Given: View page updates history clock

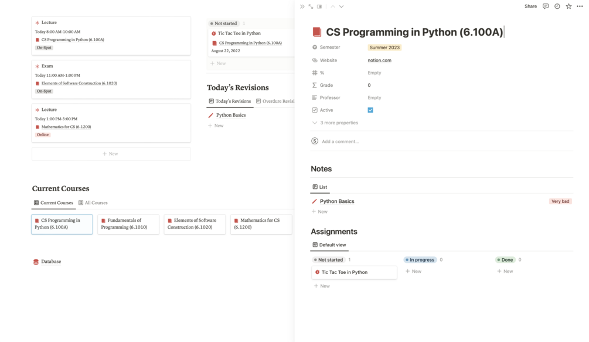Looking at the screenshot, I should point(557,6).
